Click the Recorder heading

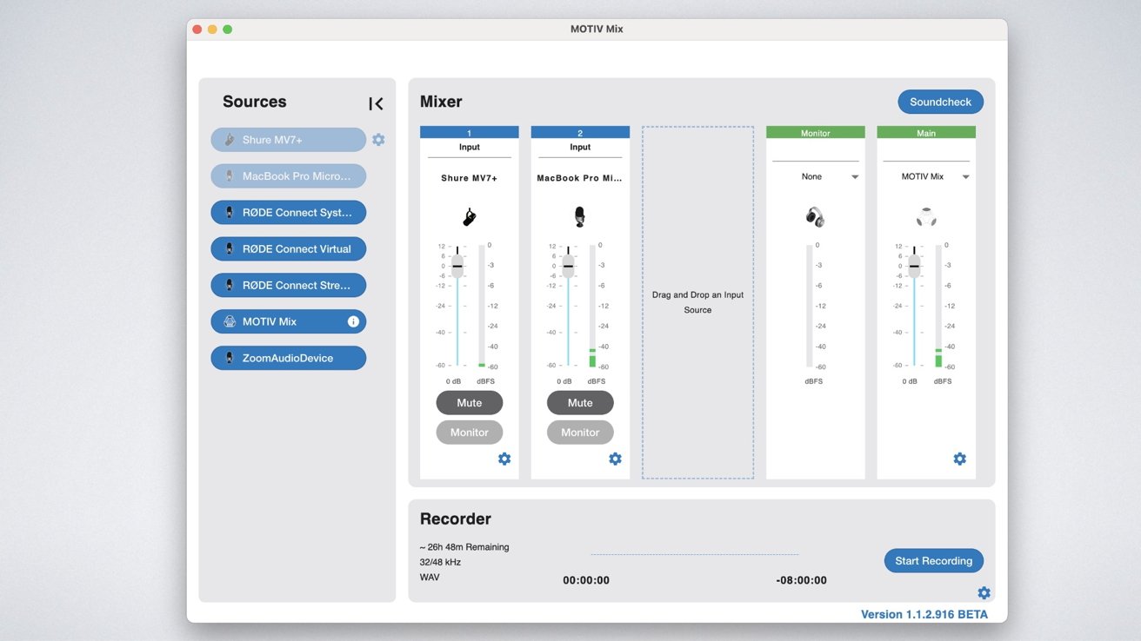(456, 519)
